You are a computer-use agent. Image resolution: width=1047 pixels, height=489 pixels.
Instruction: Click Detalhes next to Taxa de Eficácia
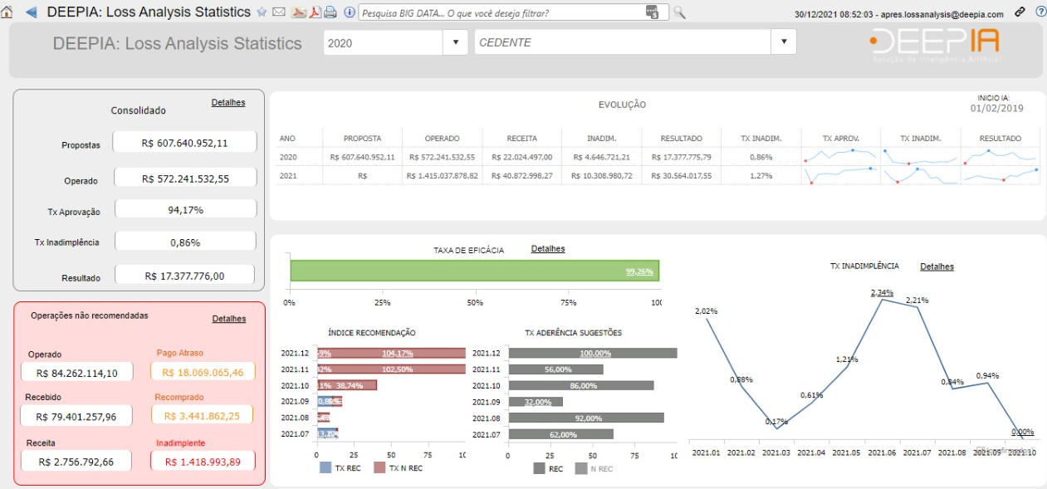pyautogui.click(x=548, y=249)
